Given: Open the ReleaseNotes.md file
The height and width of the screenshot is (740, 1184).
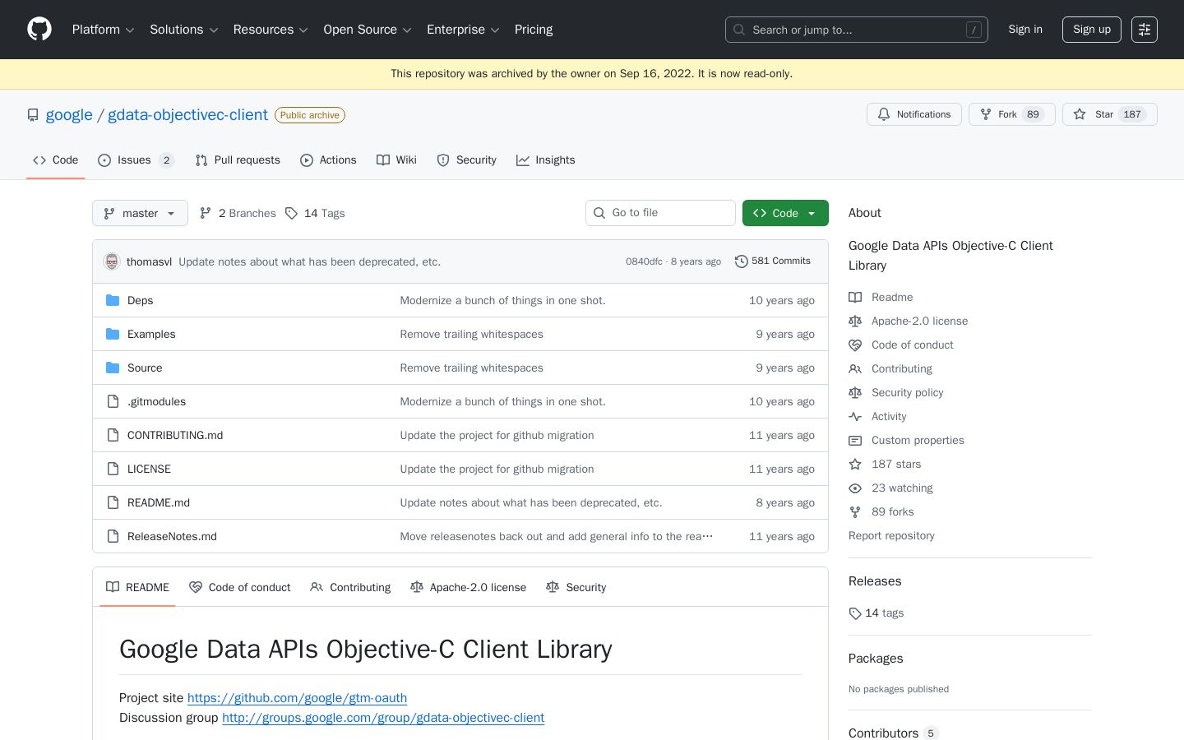Looking at the screenshot, I should point(172,536).
